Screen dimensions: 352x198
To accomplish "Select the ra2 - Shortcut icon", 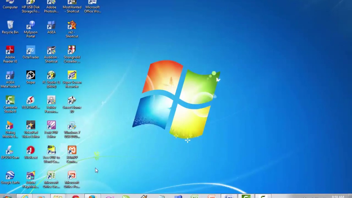I will pyautogui.click(x=72, y=29).
